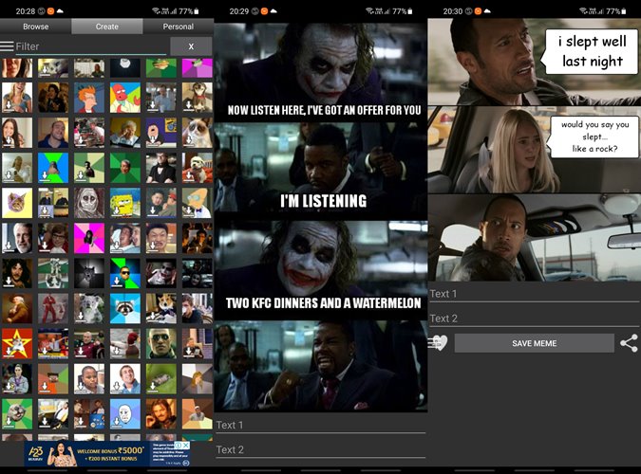Image resolution: width=641 pixels, height=474 pixels.
Task: Focus Text 2 field under the Joker meme
Action: point(321,450)
